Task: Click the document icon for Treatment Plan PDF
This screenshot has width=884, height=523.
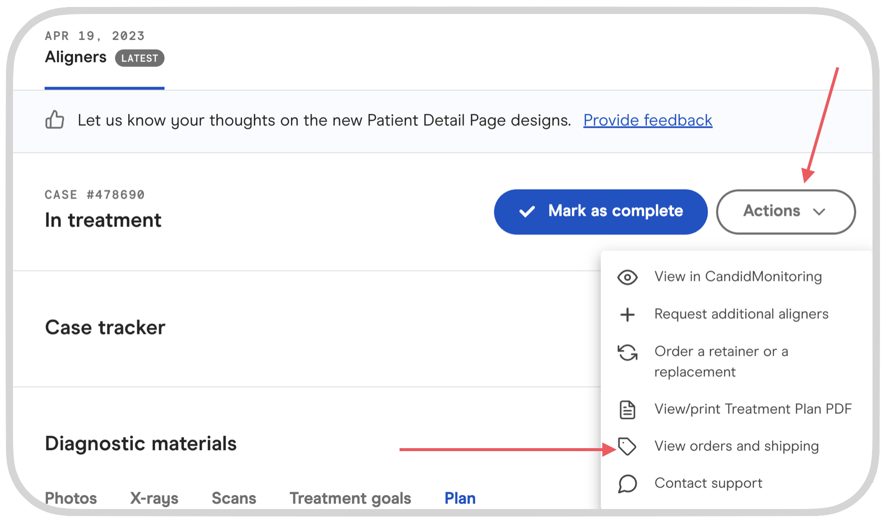Action: point(627,410)
